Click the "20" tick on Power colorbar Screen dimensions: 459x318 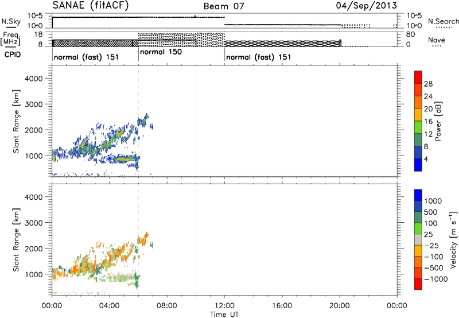pyautogui.click(x=428, y=109)
